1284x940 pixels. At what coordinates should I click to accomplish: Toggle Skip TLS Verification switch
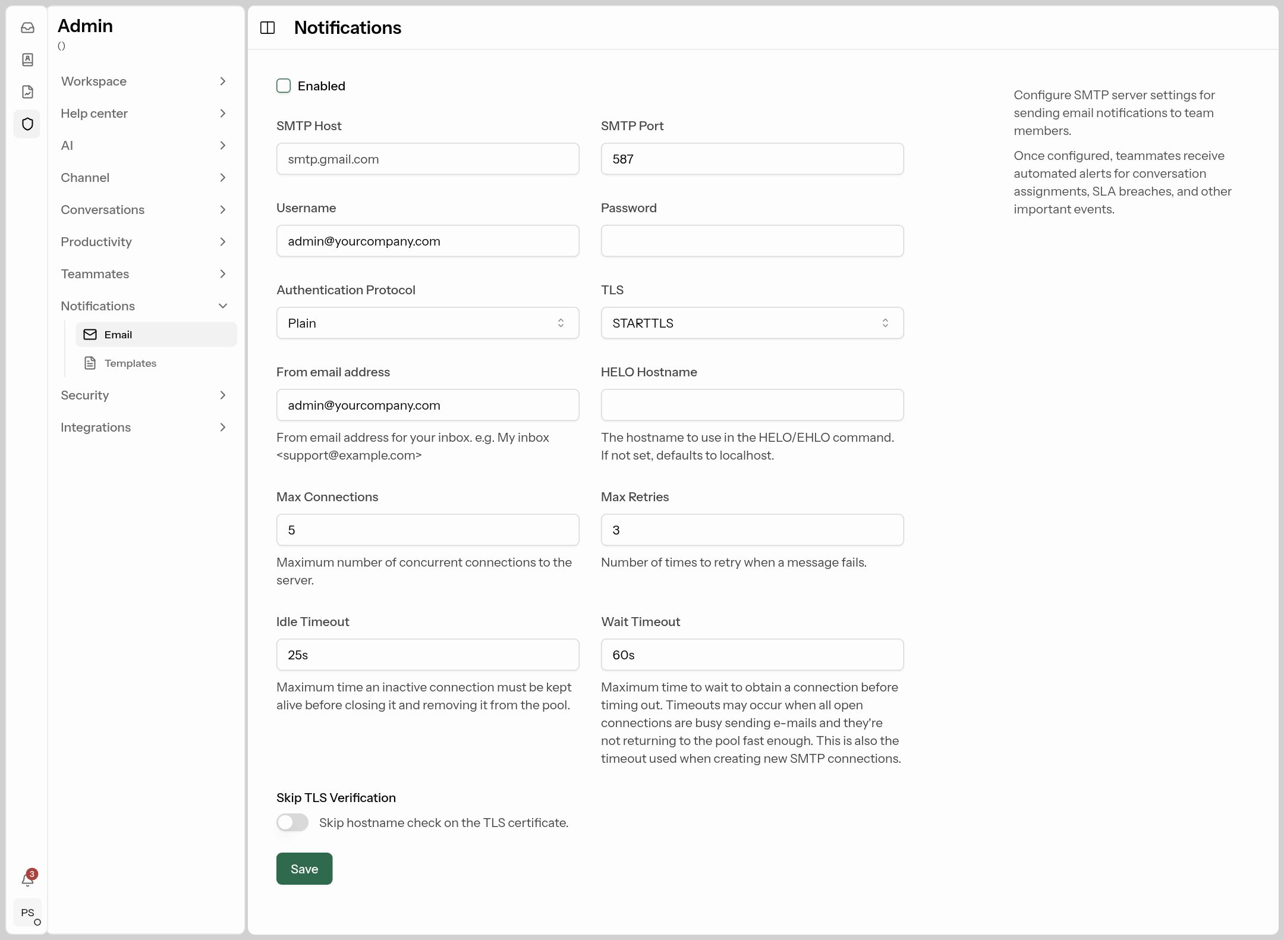[x=292, y=822]
